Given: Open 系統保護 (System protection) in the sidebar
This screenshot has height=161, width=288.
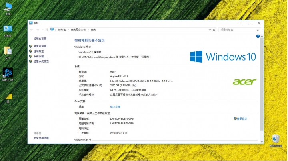Looking at the screenshot, I should pos(38,56).
